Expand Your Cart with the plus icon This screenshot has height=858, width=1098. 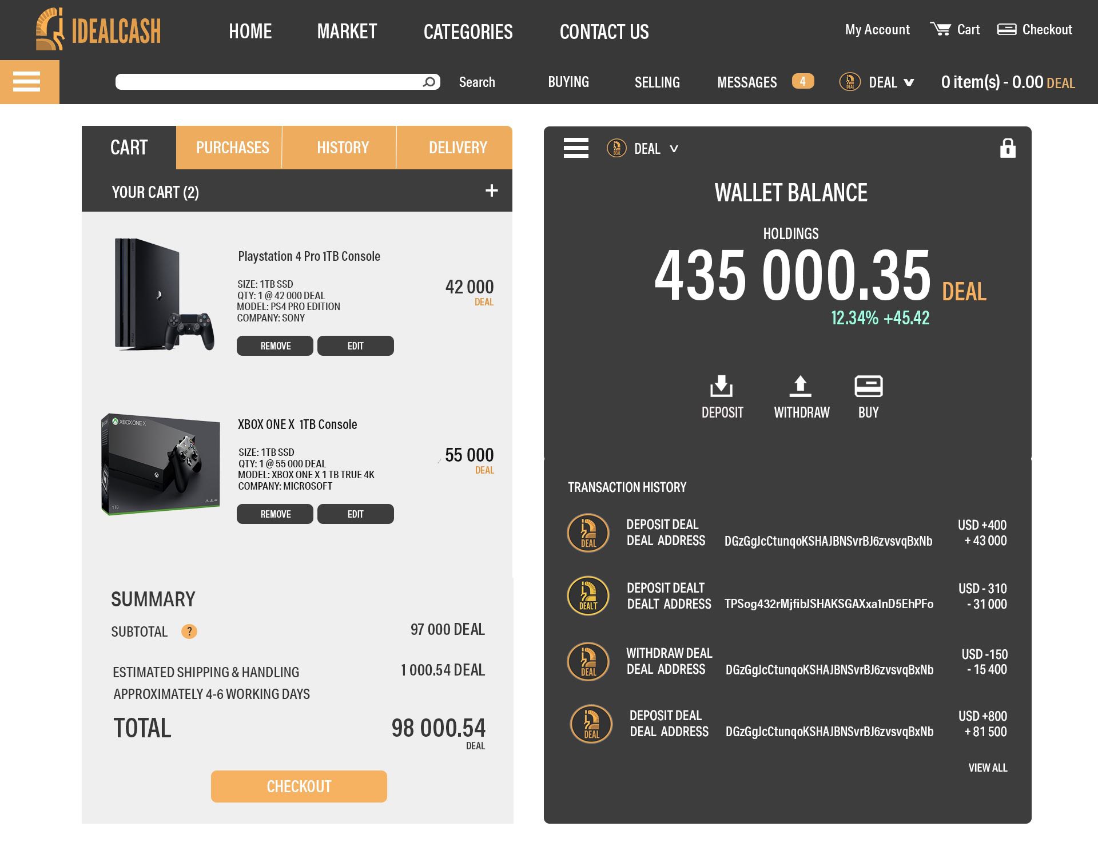[x=492, y=190]
